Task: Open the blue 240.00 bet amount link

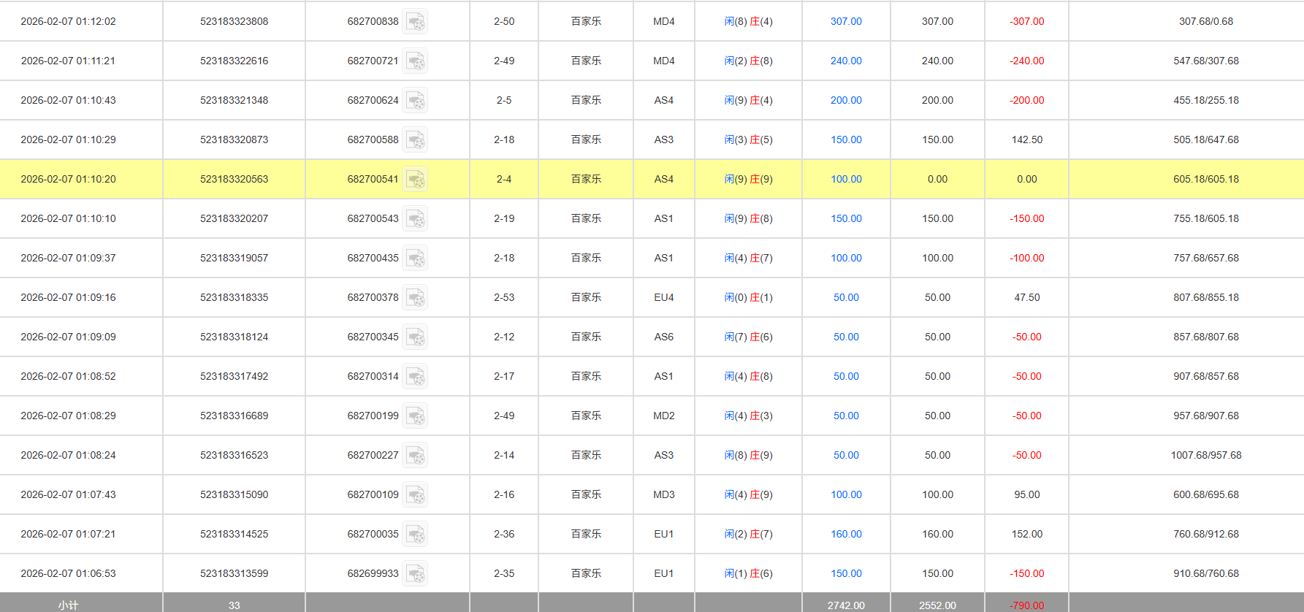Action: (x=846, y=61)
